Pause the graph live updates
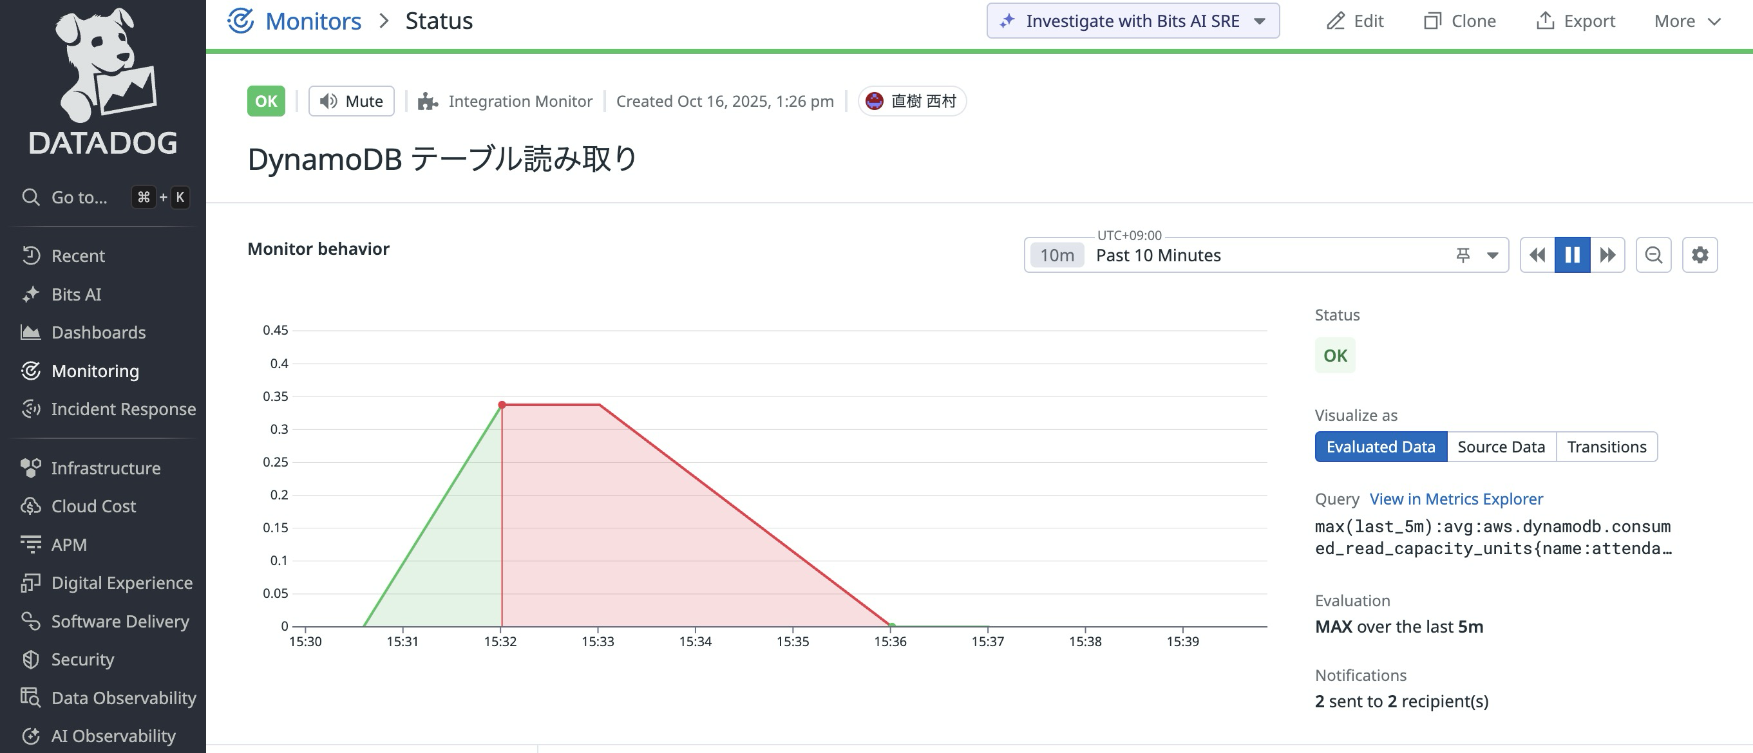The height and width of the screenshot is (753, 1753). point(1572,254)
